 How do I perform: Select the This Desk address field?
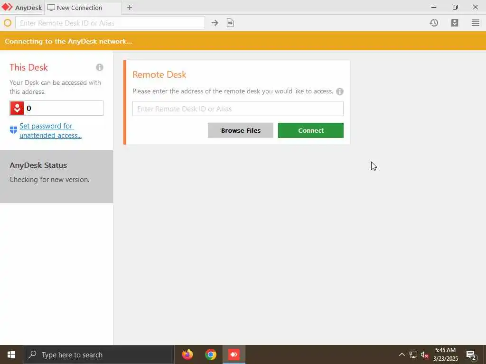[x=56, y=108]
